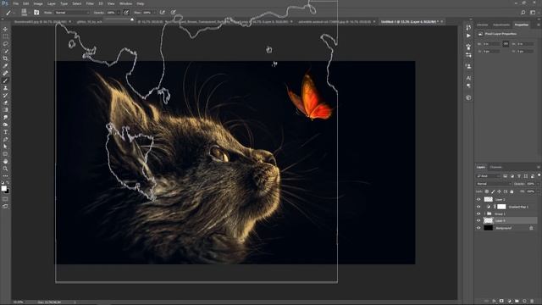Toggle Layer 2 visibility eye

(x=478, y=200)
